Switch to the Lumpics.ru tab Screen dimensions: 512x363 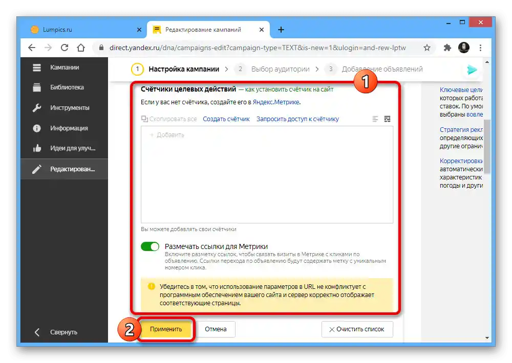point(84,30)
